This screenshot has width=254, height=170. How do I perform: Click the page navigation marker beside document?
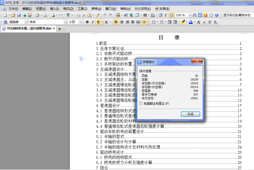point(83,59)
